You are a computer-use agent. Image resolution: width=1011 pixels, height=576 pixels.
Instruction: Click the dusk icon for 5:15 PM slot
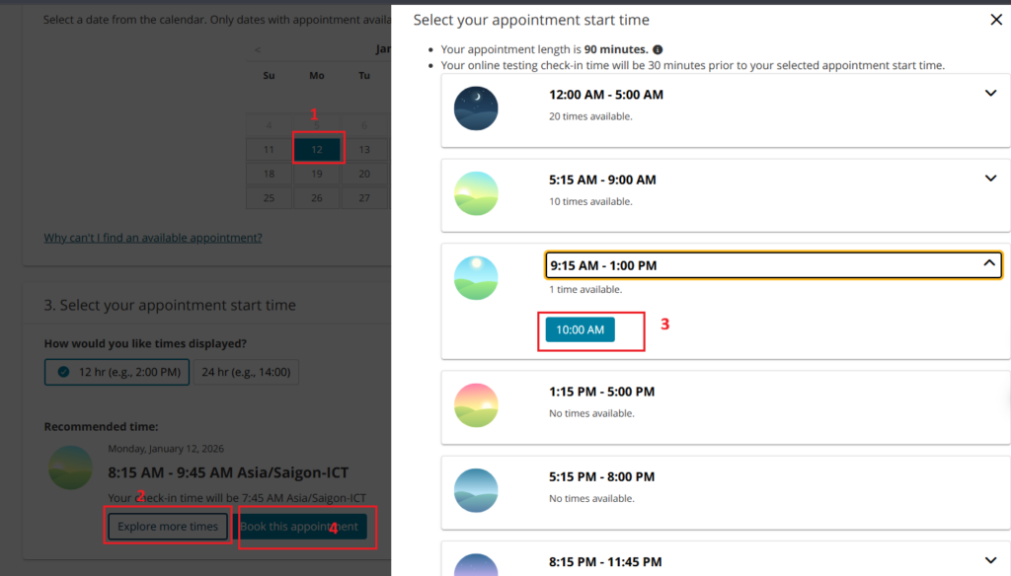click(x=476, y=490)
